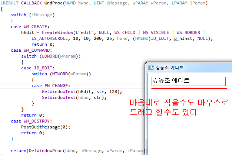Click the "case WM_DESTROY:" line

point(32,121)
